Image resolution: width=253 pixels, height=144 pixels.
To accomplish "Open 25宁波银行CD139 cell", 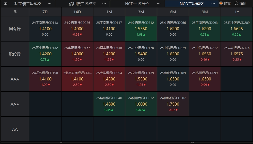I will tap(141, 79).
